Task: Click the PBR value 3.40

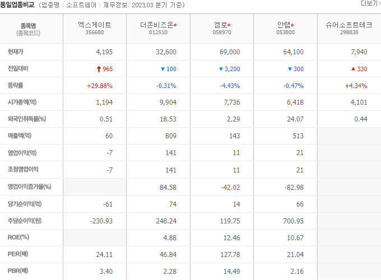Action: 106,271
